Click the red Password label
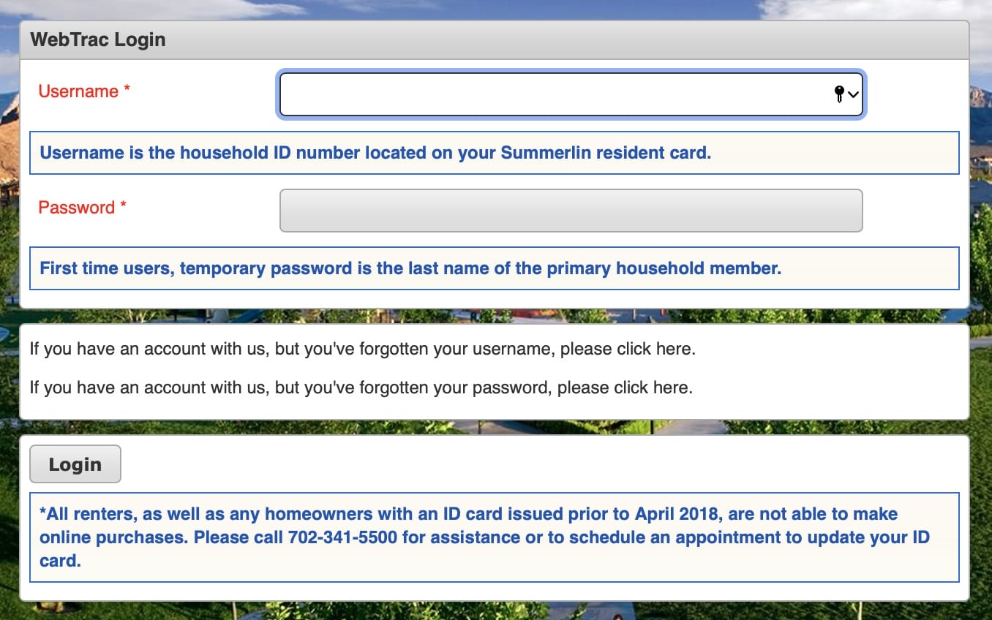Image resolution: width=992 pixels, height=620 pixels. (77, 208)
